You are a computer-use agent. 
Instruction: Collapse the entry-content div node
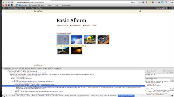tap(12, 79)
